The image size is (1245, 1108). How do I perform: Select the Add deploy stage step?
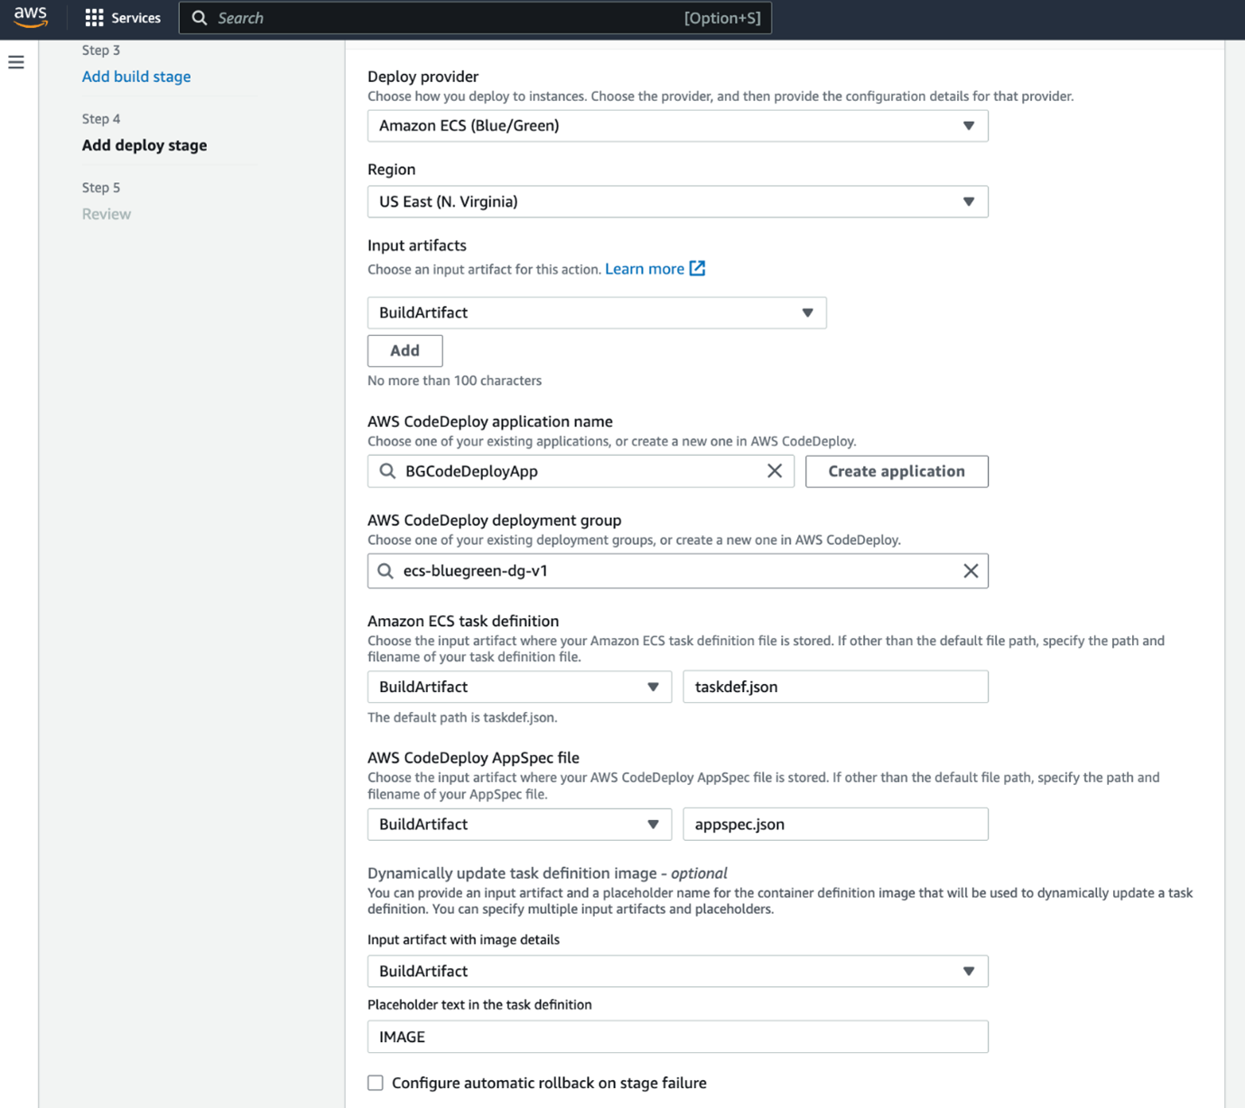coord(144,145)
